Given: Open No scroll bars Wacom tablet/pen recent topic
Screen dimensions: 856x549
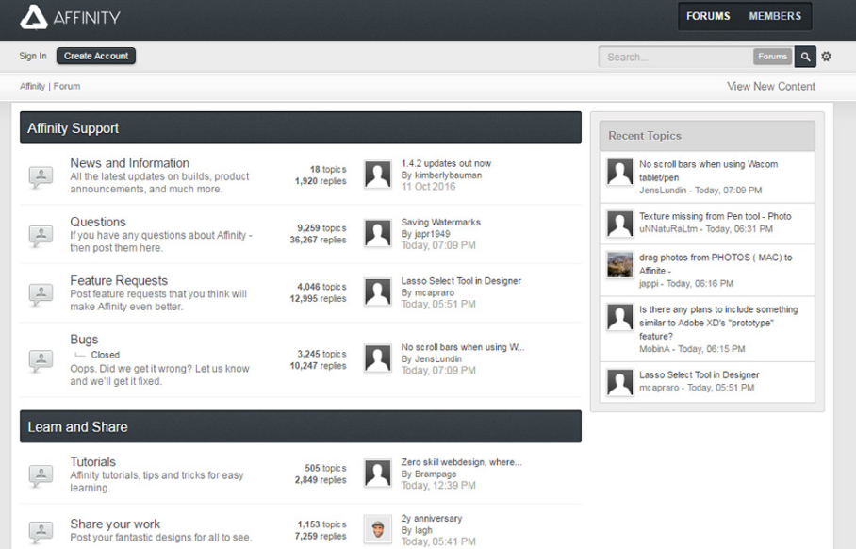Looking at the screenshot, I should 709,171.
